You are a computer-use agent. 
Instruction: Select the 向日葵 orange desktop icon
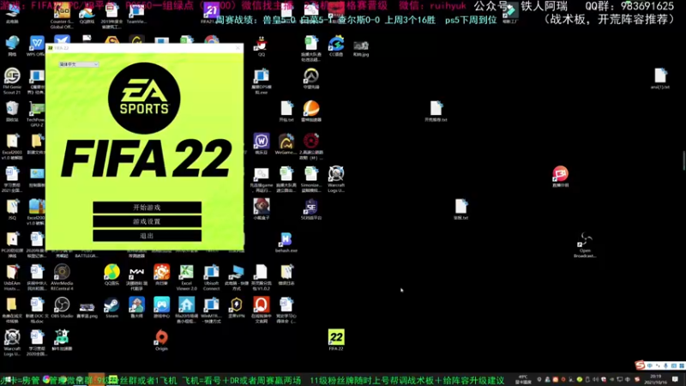161,273
